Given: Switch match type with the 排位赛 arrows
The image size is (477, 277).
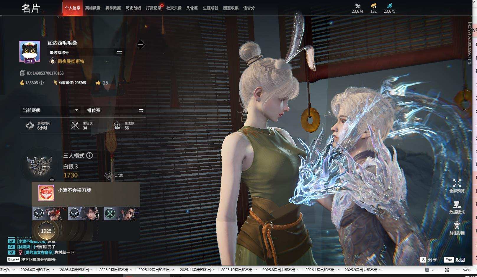Looking at the screenshot, I should click(x=141, y=110).
